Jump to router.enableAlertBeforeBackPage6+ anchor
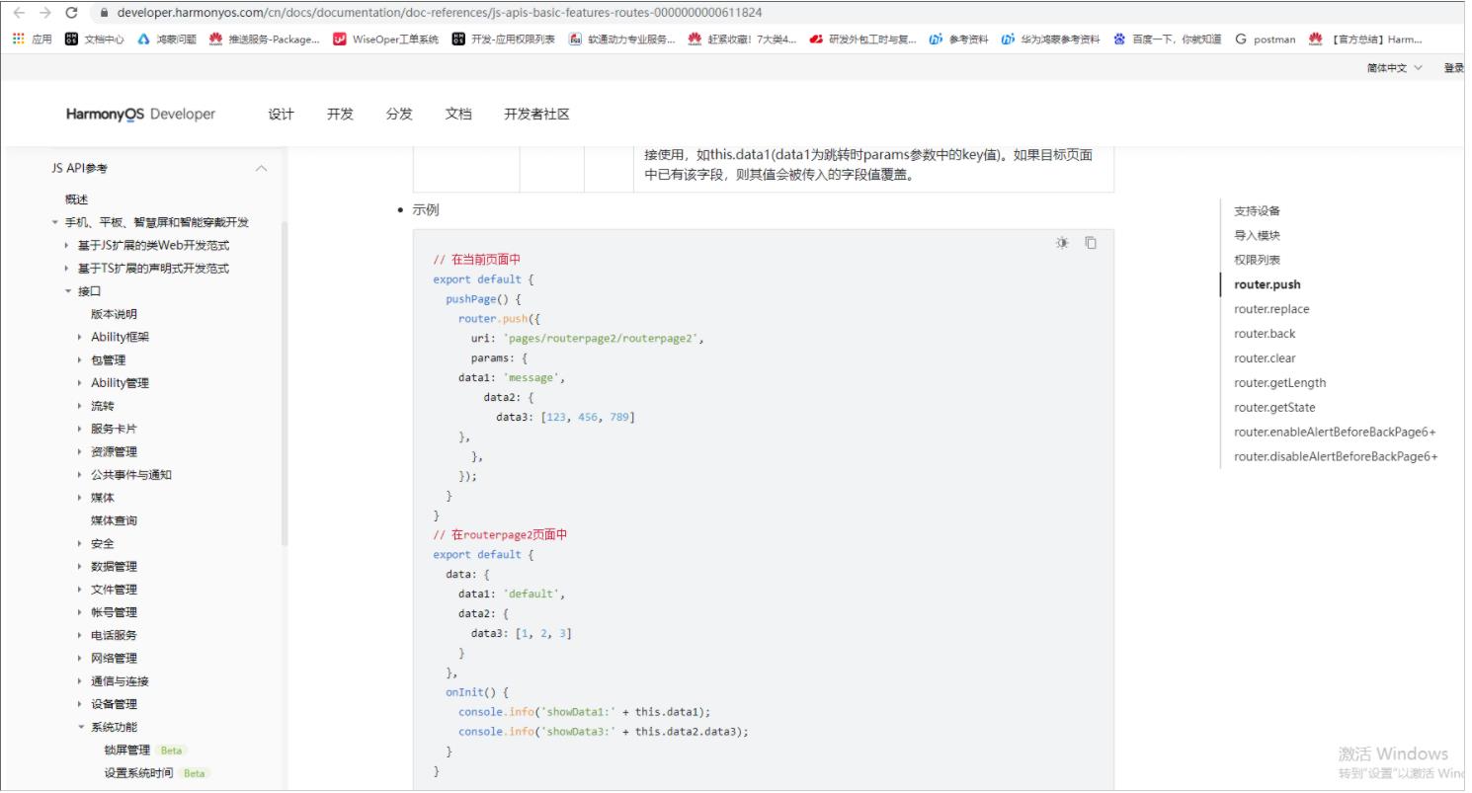 [x=1335, y=432]
